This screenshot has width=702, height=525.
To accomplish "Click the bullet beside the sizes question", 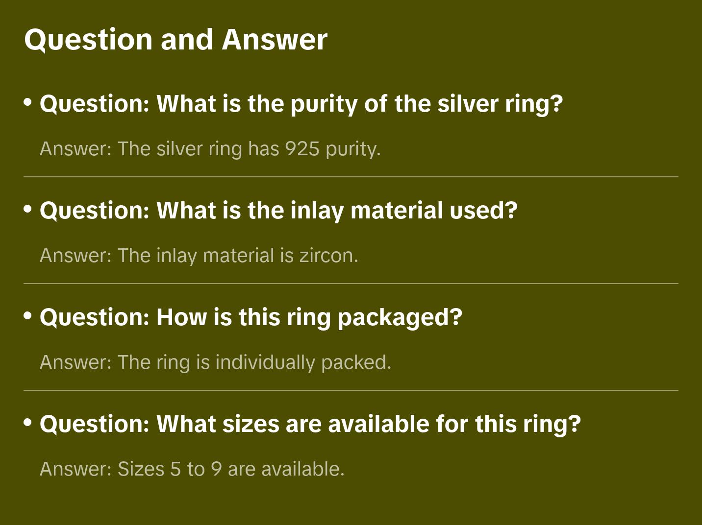I will point(28,422).
